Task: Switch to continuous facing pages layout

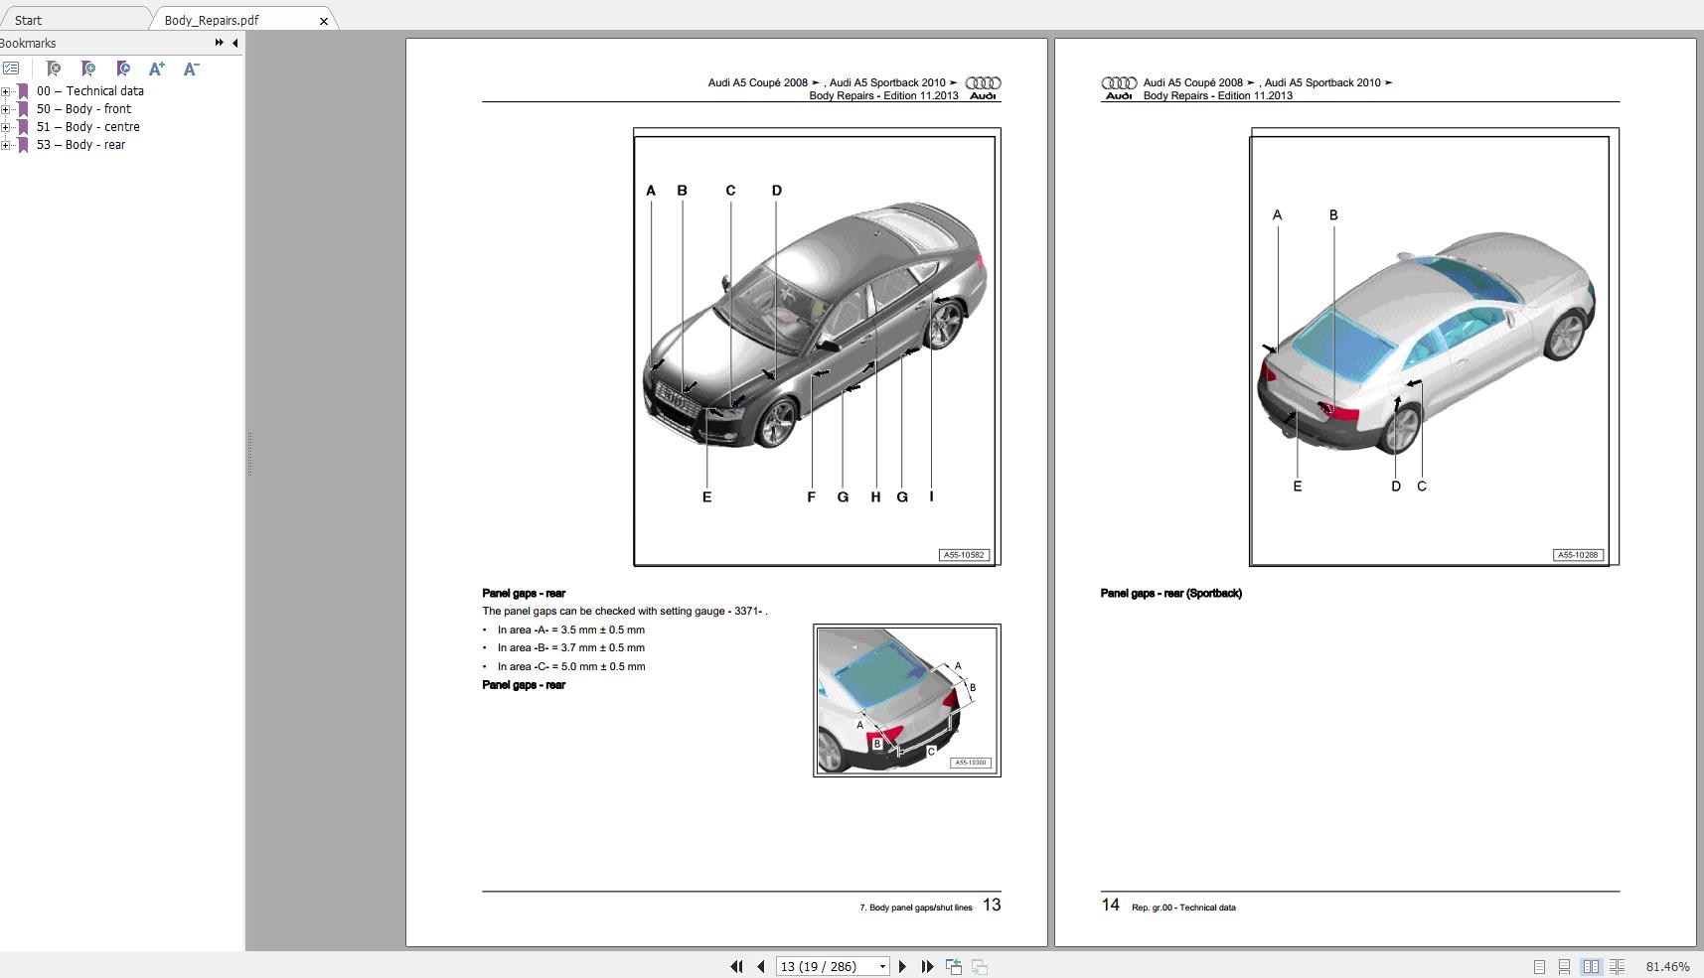Action: 1618,966
